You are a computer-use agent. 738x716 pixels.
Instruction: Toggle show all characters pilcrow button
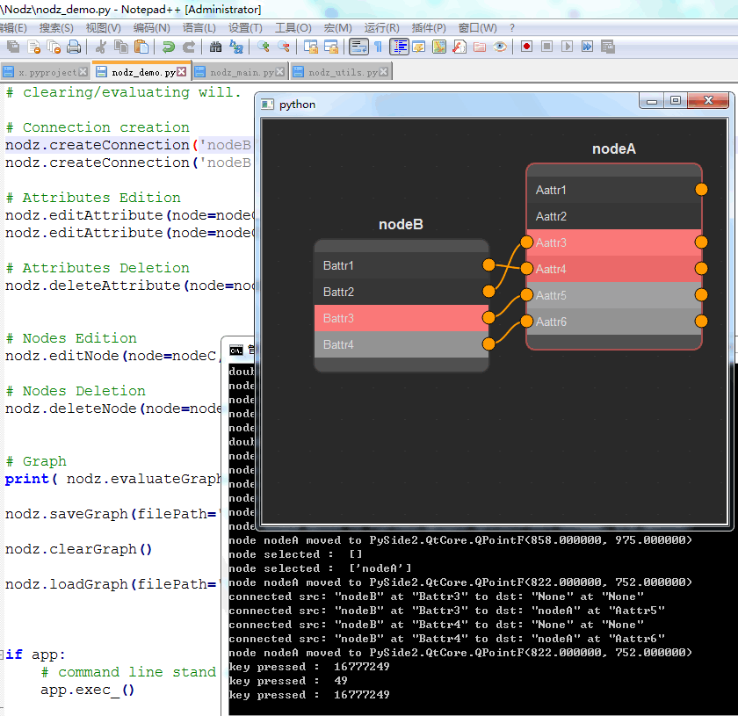coord(378,47)
